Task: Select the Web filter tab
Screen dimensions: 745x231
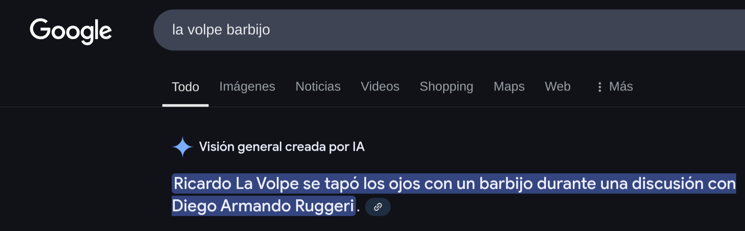Action: point(557,86)
